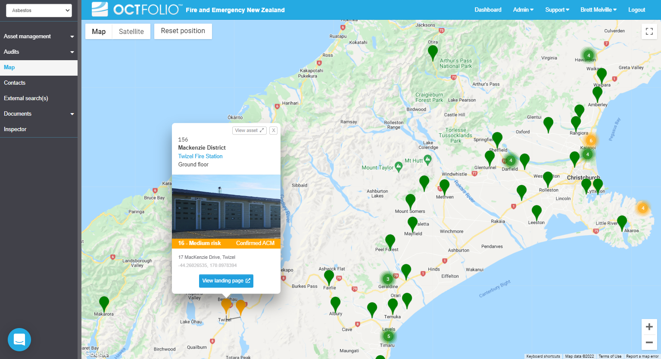Open the Twizel Fire Station link
Screen dimensions: 661x359
pyautogui.click(x=200, y=156)
